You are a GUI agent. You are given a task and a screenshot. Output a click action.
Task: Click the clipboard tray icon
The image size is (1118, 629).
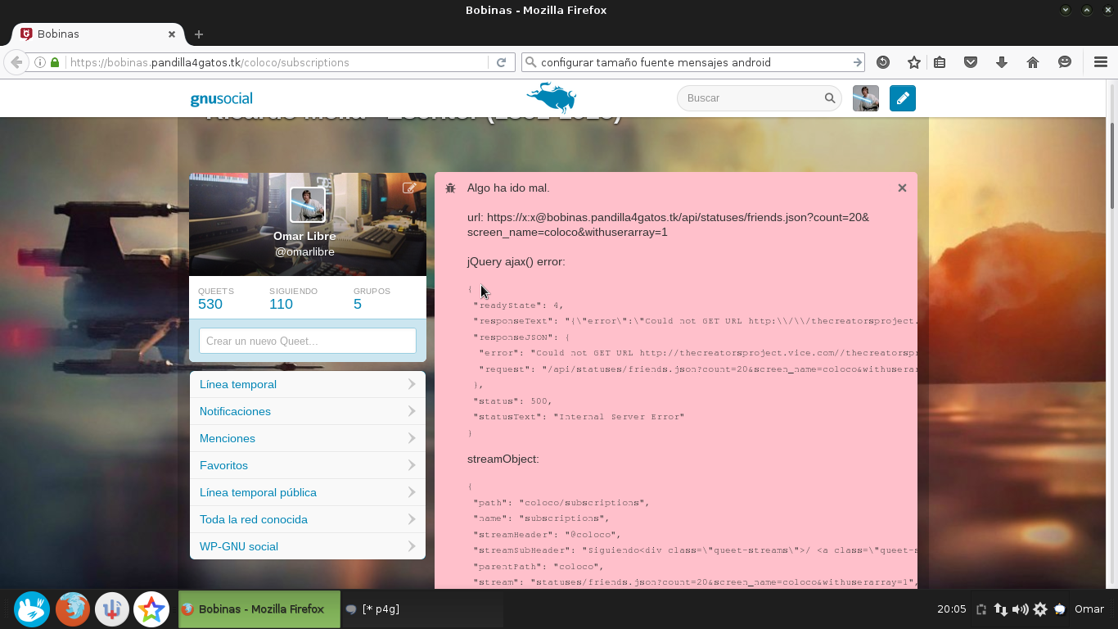tap(981, 609)
